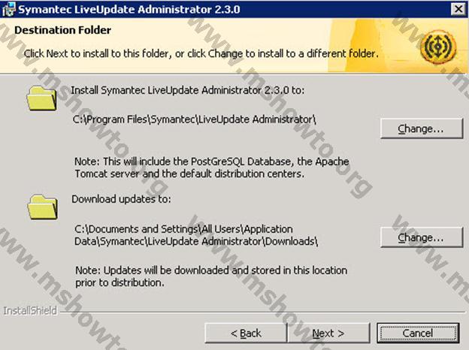469x350 pixels.
Task: Proceed with the Next button
Action: coord(328,333)
